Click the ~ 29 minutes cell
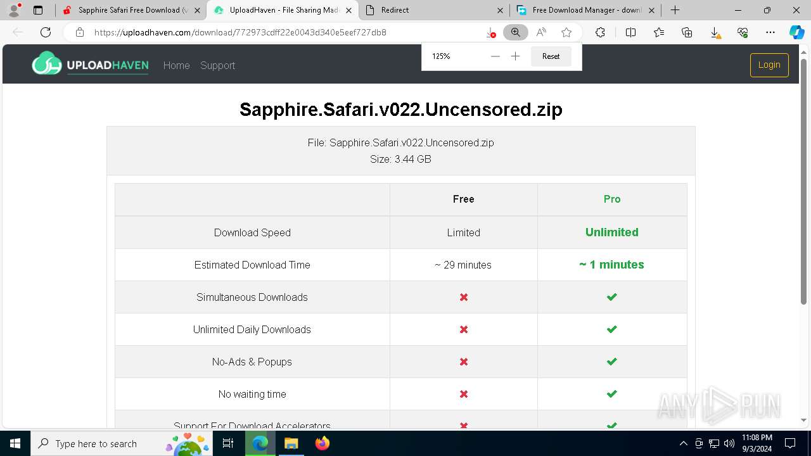This screenshot has height=456, width=811. pos(463,265)
